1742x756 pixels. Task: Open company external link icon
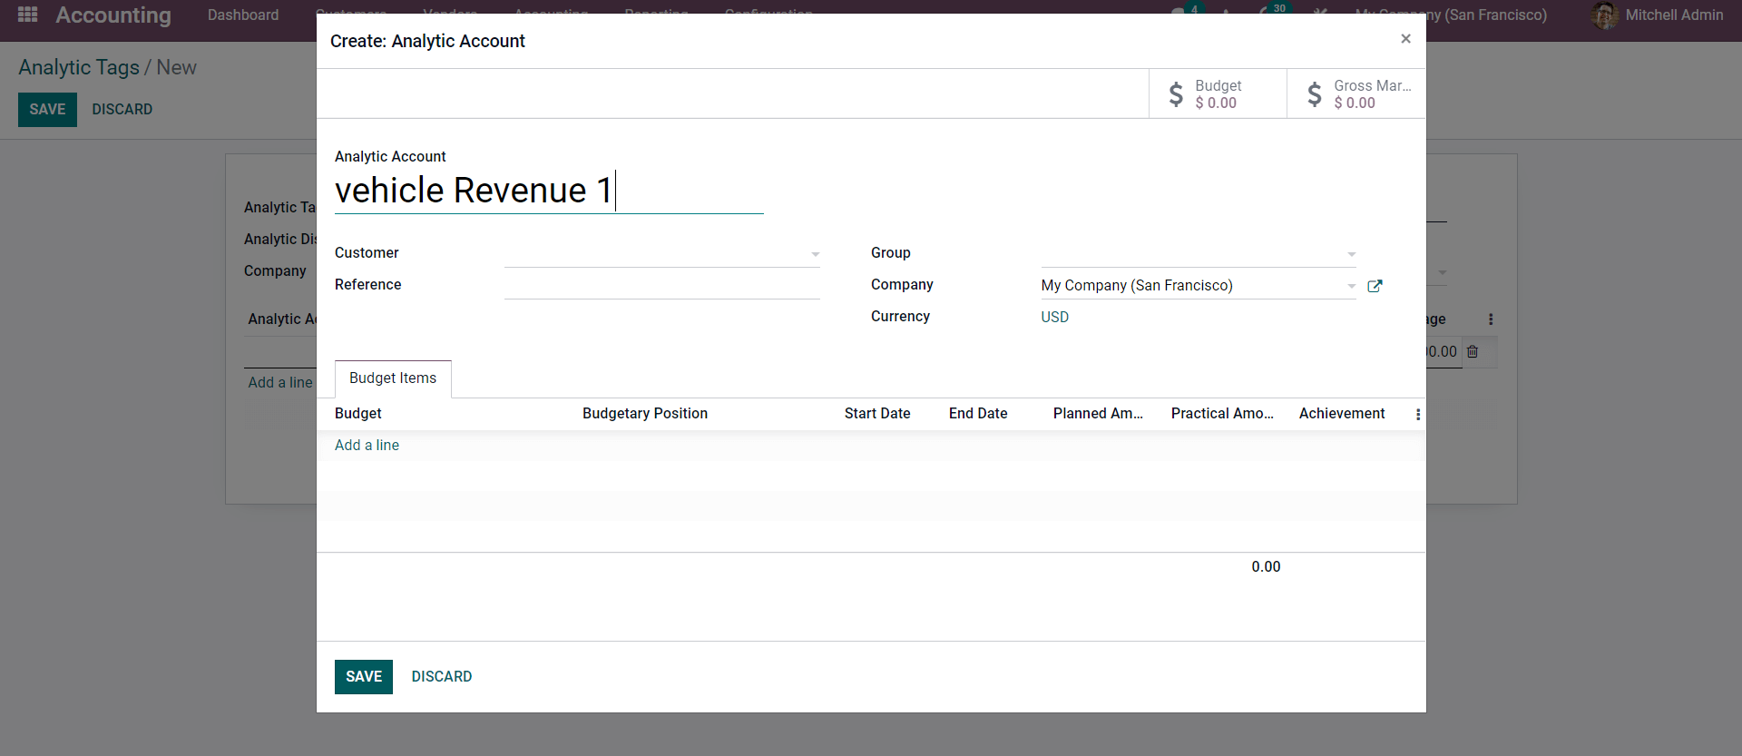1375,286
